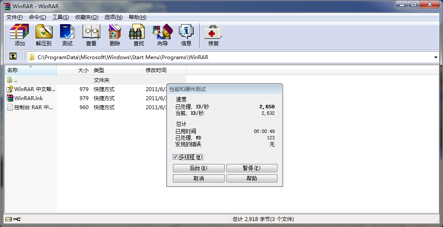Go up one folder level arrow button
This screenshot has width=443, height=227.
13,57
